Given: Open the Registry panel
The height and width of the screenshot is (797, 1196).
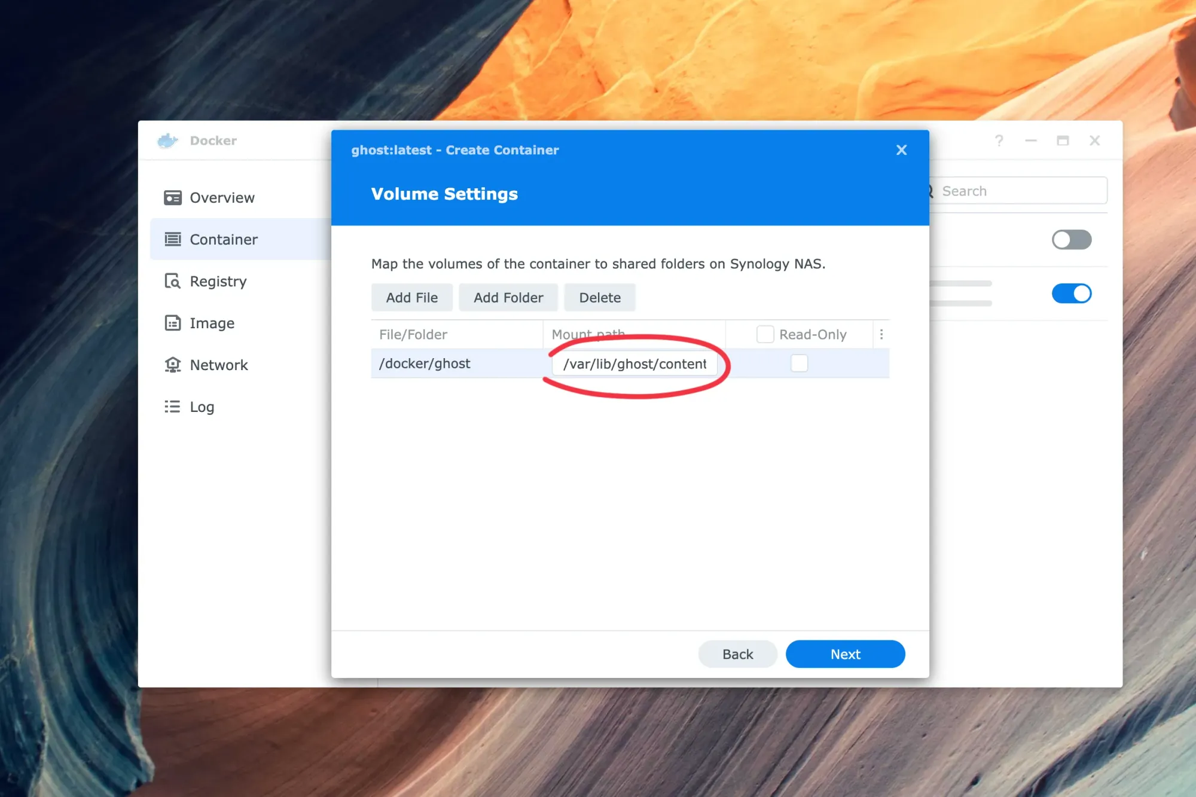Looking at the screenshot, I should point(217,281).
